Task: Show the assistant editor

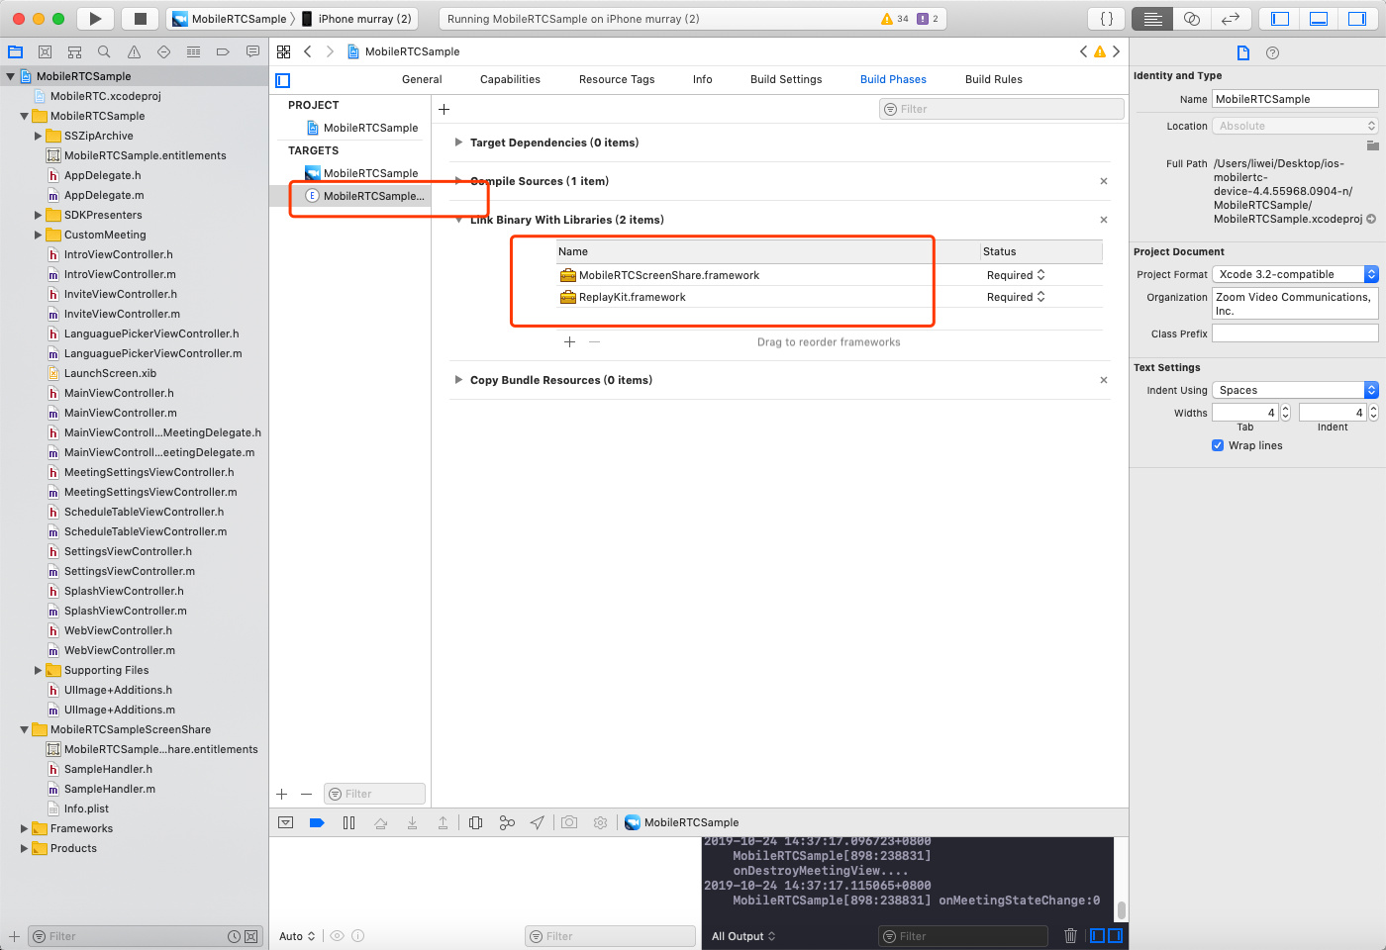Action: [1192, 19]
